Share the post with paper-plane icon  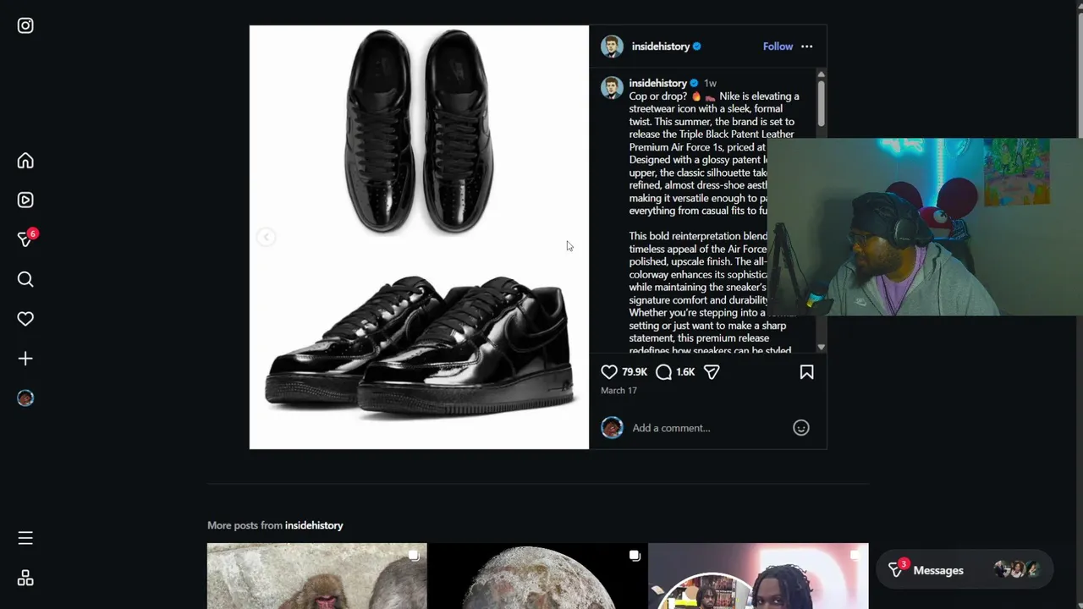point(712,372)
